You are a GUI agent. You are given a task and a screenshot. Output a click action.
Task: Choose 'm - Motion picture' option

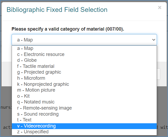pyautogui.click(x=84, y=90)
